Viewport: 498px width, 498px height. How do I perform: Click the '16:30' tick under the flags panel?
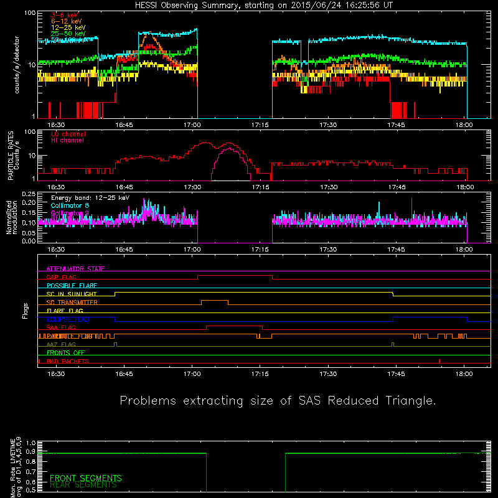[x=56, y=374]
